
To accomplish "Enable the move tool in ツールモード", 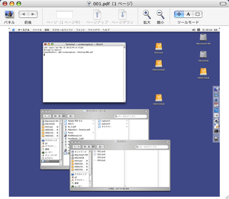I will tap(179, 14).
